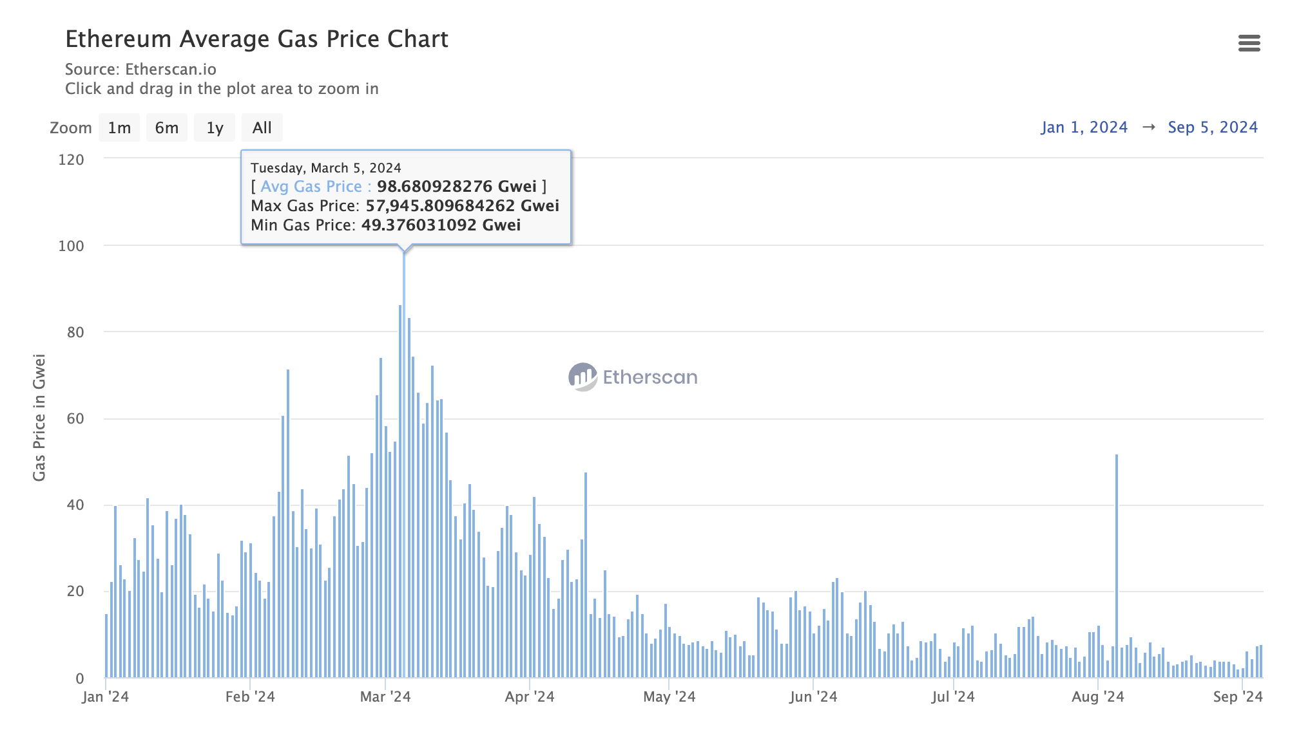This screenshot has height=739, width=1290.
Task: Choose the 1y zoom option
Action: (x=215, y=127)
